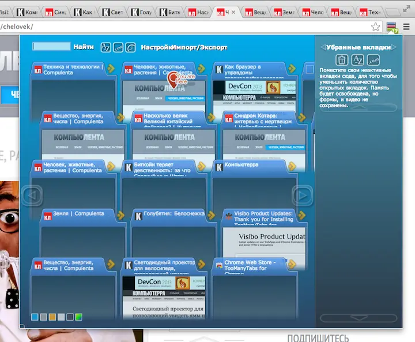The height and width of the screenshot is (342, 415).
Task: Switch to the 'Син' browser tab
Action: click(x=55, y=12)
